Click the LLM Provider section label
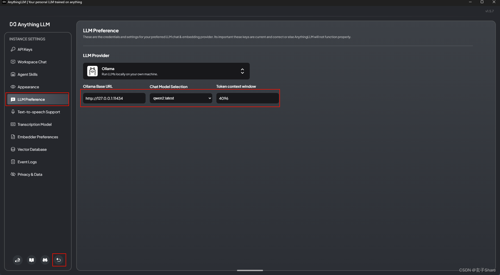 click(96, 55)
